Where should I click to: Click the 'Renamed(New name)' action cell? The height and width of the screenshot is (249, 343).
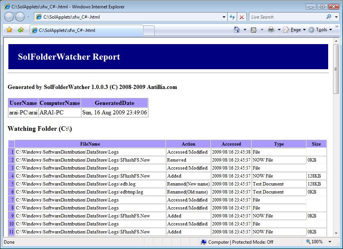(x=188, y=184)
